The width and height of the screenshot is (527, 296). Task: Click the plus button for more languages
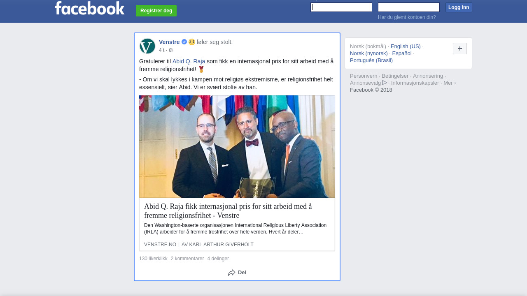coord(460,49)
